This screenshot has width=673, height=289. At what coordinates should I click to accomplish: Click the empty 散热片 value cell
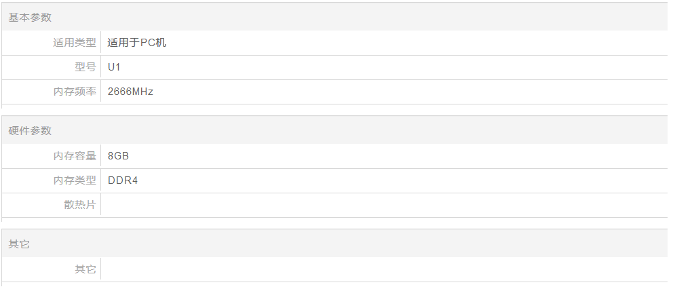click(384, 205)
